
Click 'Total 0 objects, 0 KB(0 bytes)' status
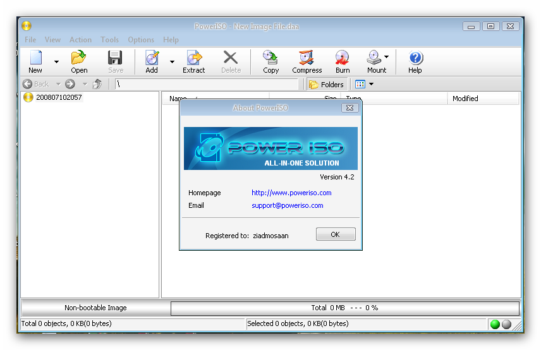(66, 323)
